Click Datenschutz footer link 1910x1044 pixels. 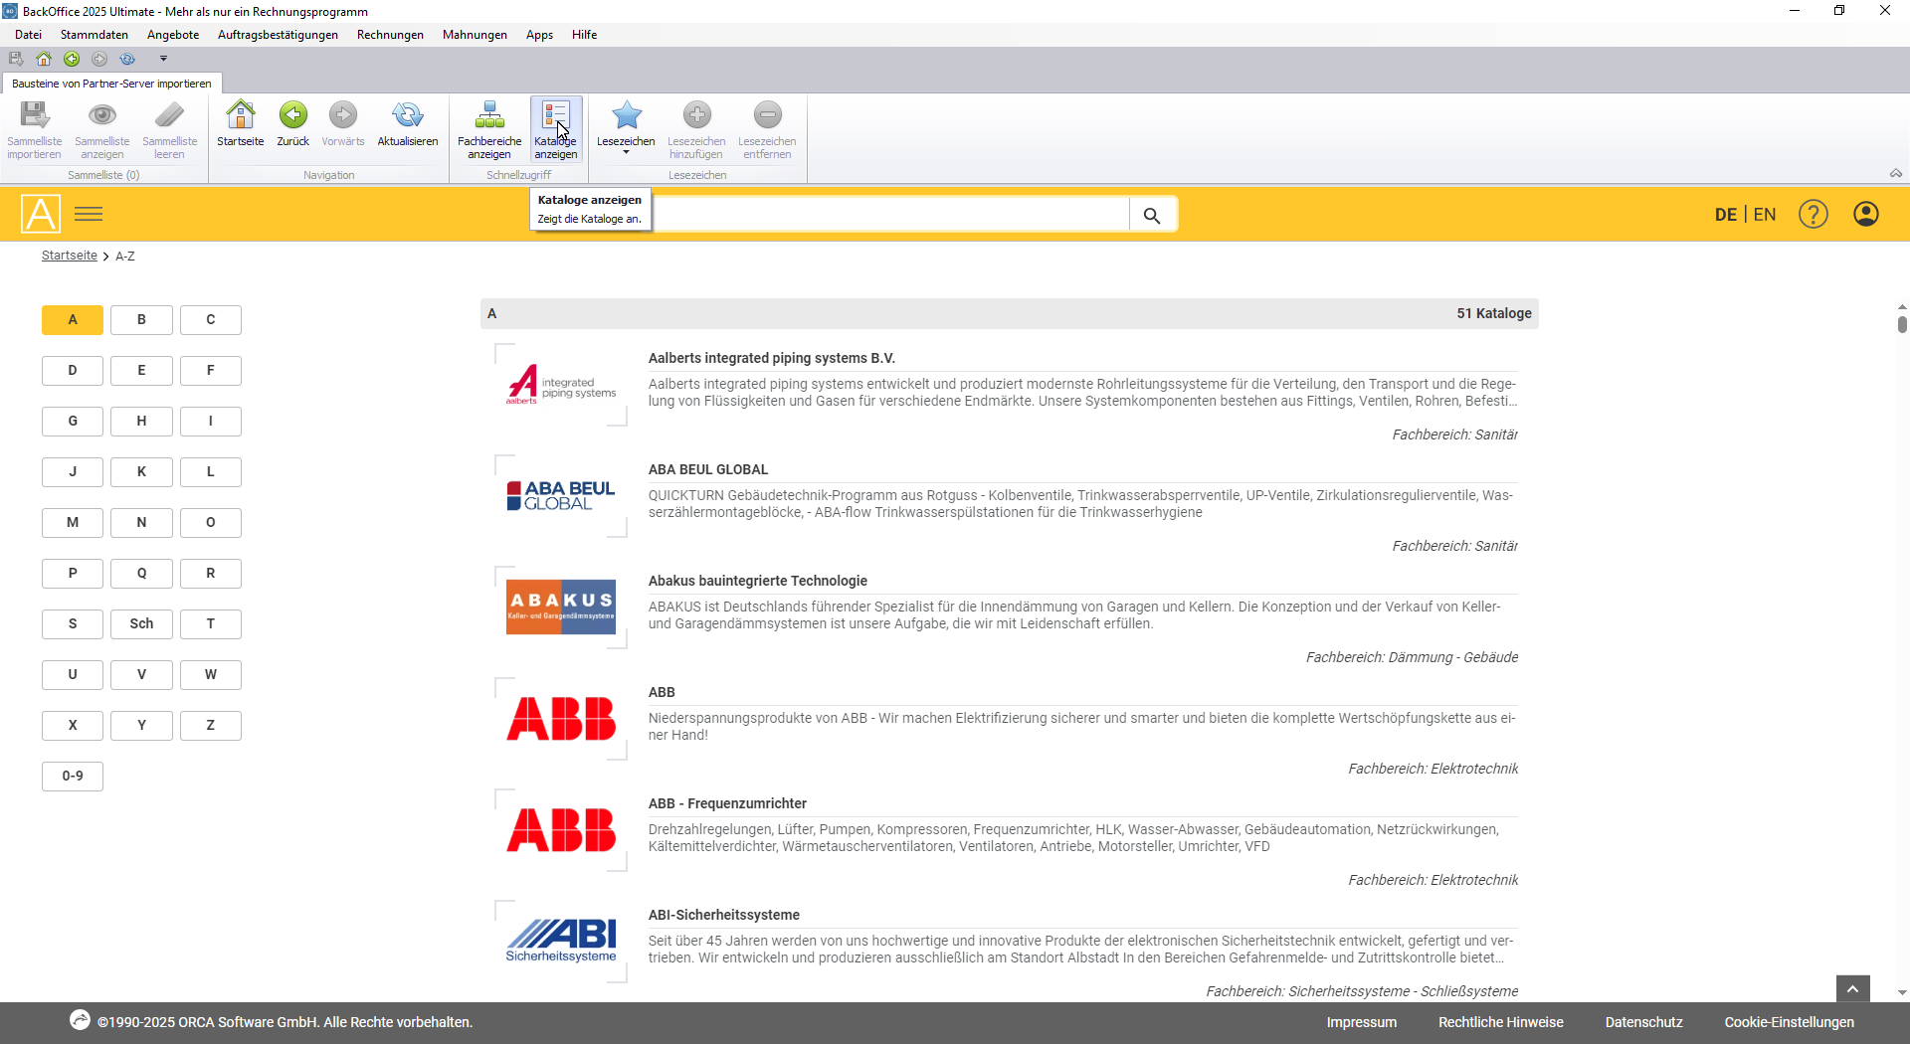click(1643, 1022)
